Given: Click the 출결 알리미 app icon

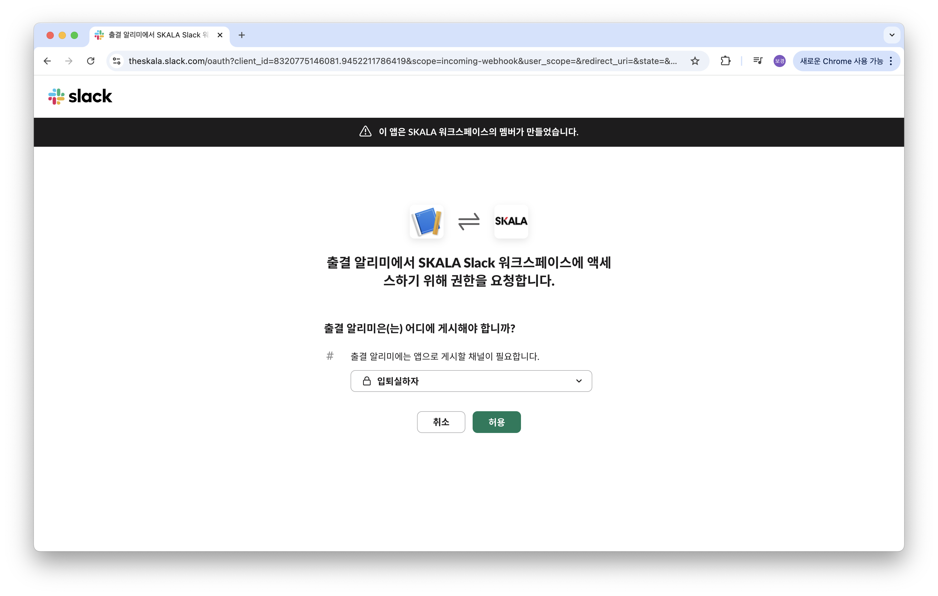Looking at the screenshot, I should [426, 222].
